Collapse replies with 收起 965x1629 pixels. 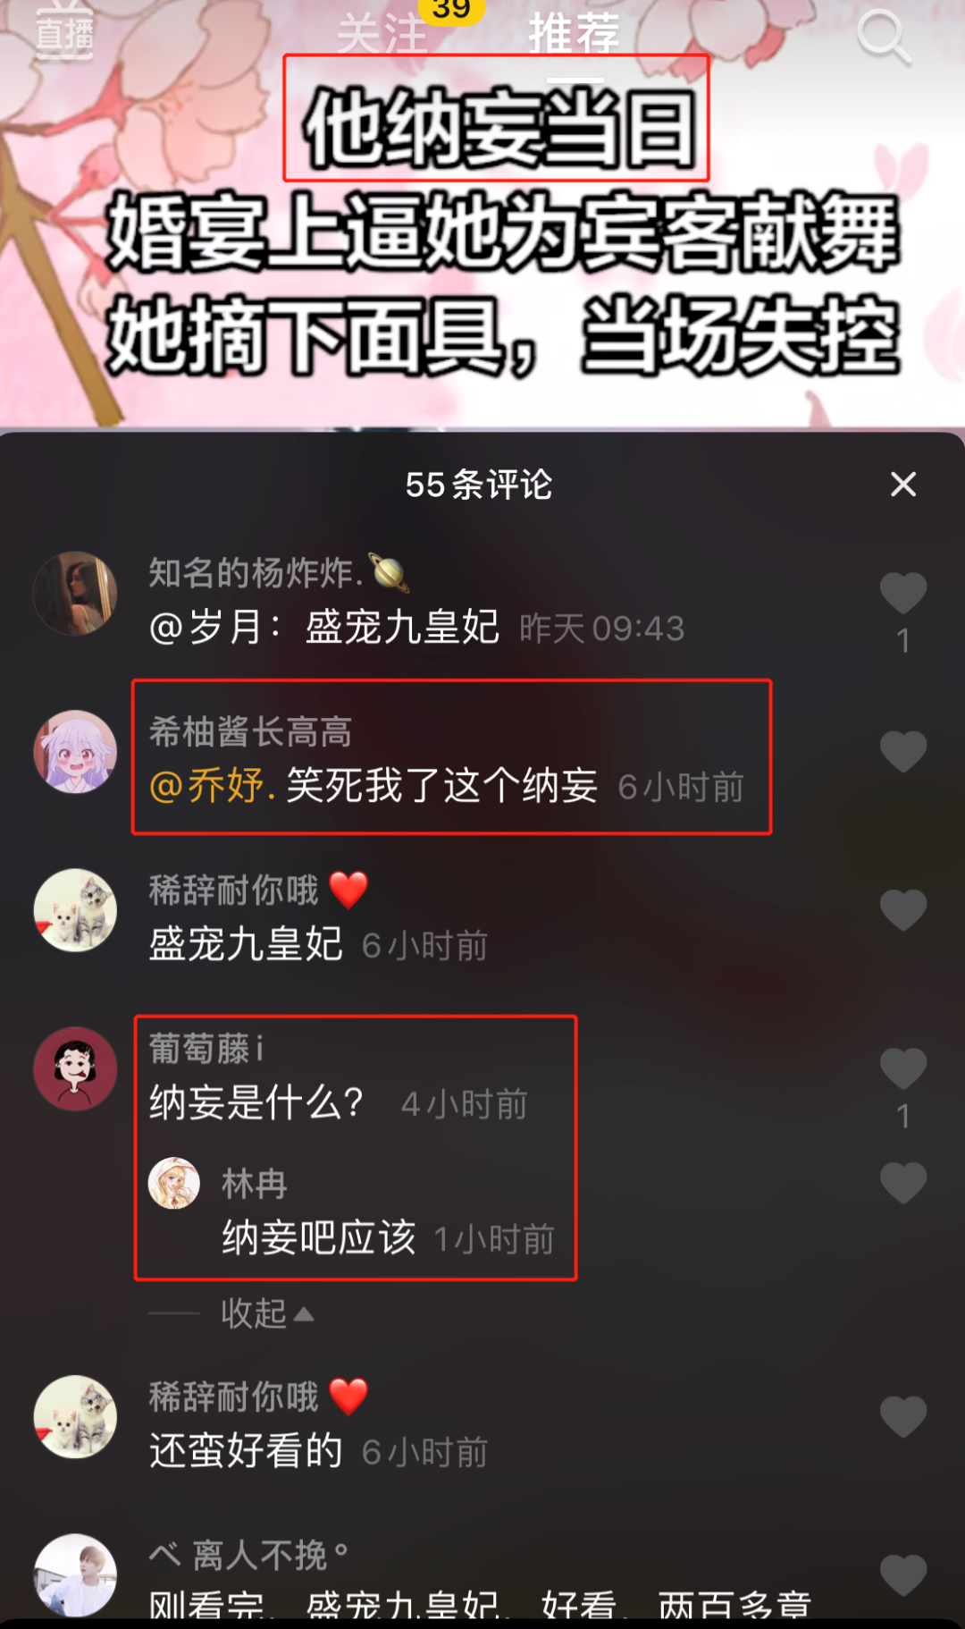(x=267, y=1313)
